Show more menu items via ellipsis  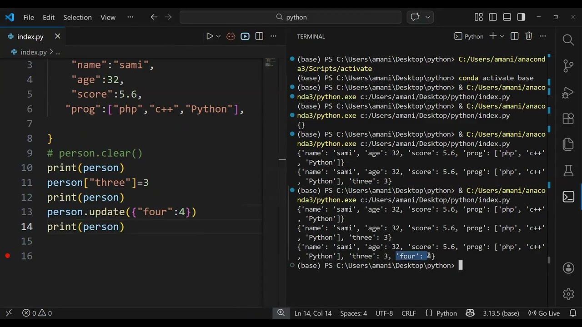(130, 17)
